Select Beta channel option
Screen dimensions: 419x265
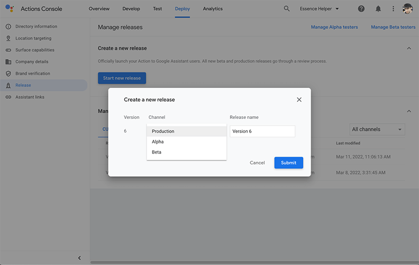[x=186, y=152]
